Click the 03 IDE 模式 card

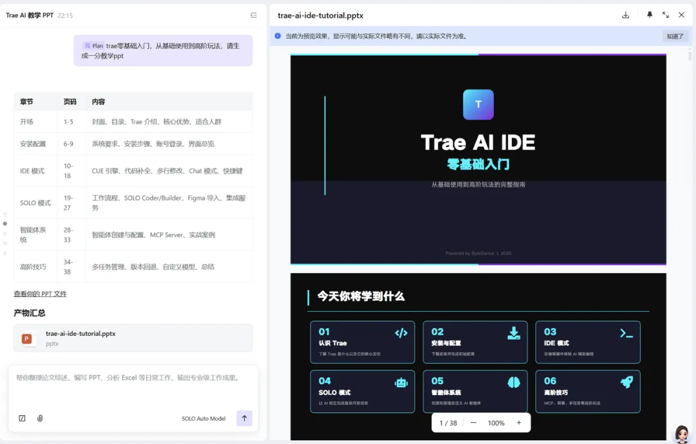(588, 342)
